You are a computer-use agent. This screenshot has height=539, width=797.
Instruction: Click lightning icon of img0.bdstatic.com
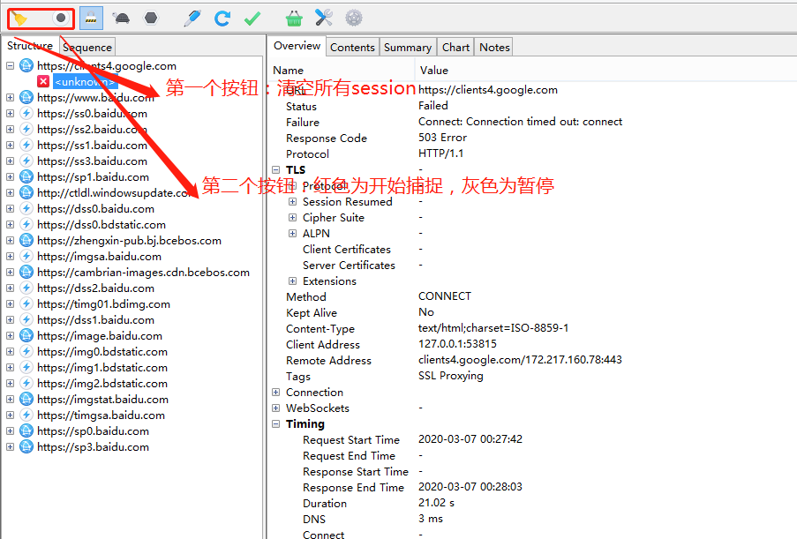(26, 351)
